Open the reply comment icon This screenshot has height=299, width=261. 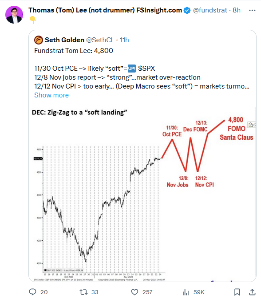click(x=32, y=292)
